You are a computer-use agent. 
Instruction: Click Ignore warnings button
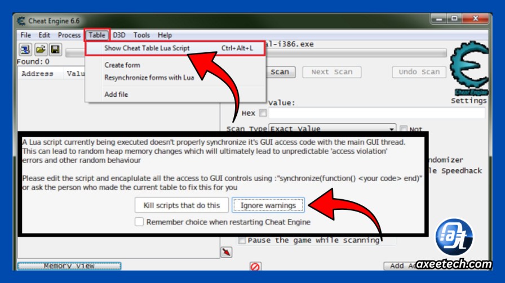pyautogui.click(x=268, y=205)
